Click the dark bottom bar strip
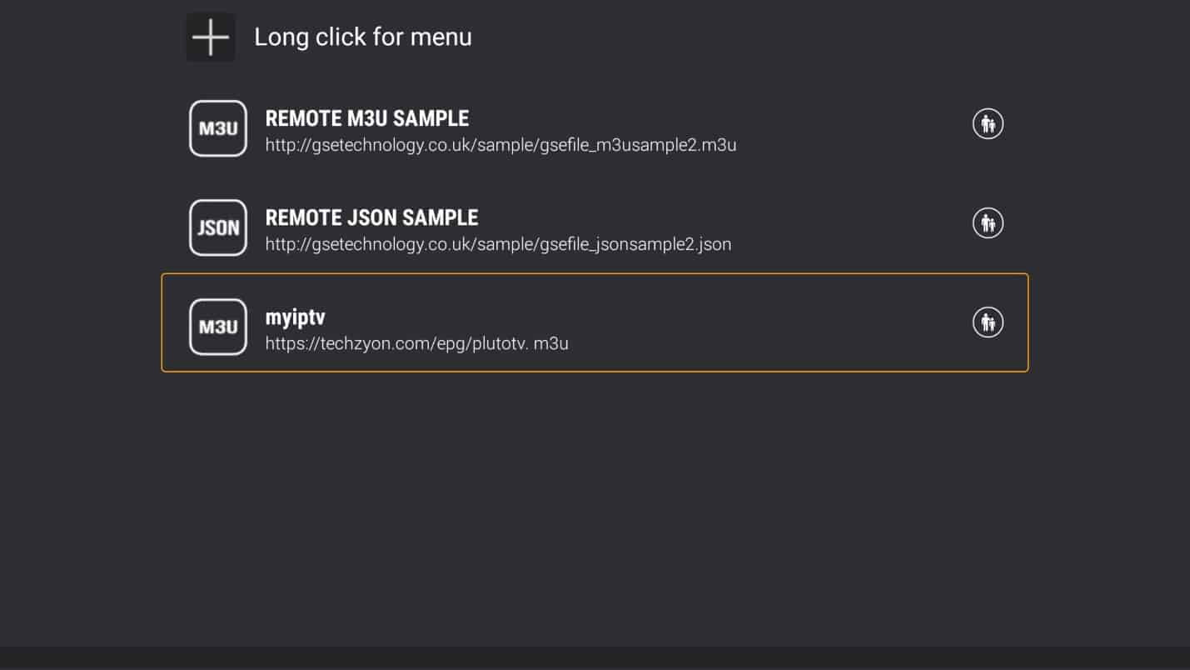This screenshot has height=670, width=1190. point(595,658)
